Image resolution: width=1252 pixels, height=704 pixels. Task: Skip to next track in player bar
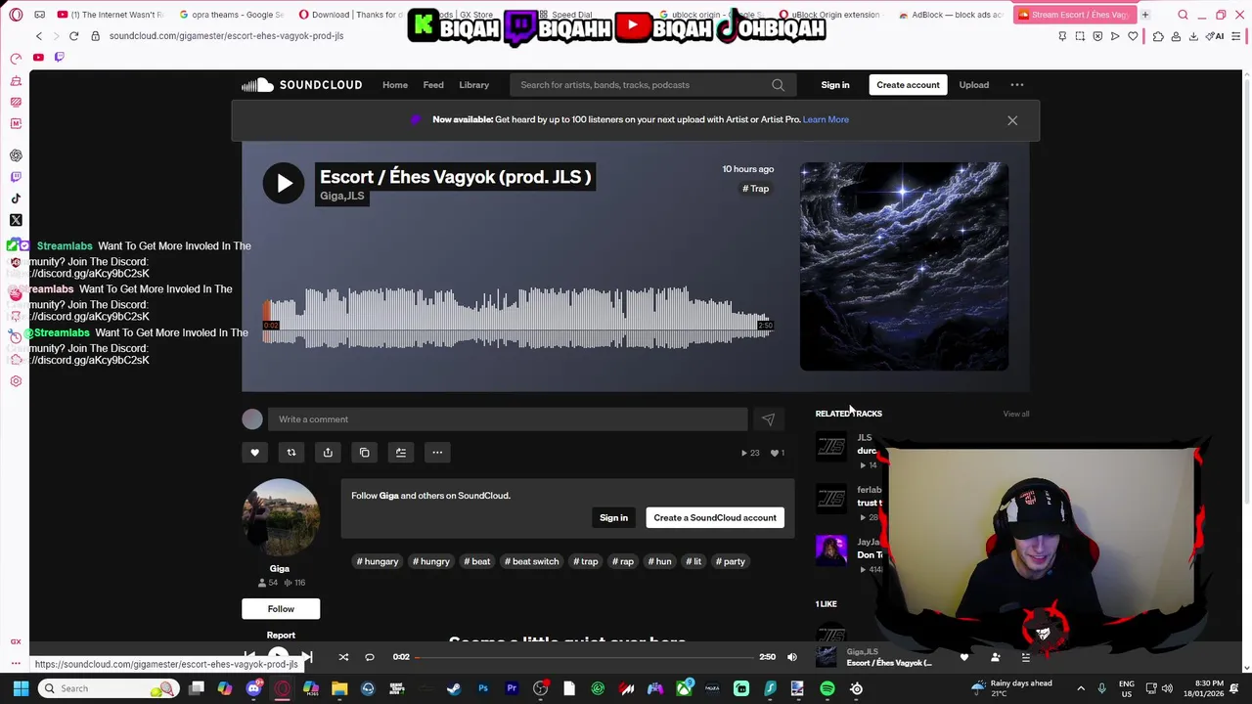(306, 657)
